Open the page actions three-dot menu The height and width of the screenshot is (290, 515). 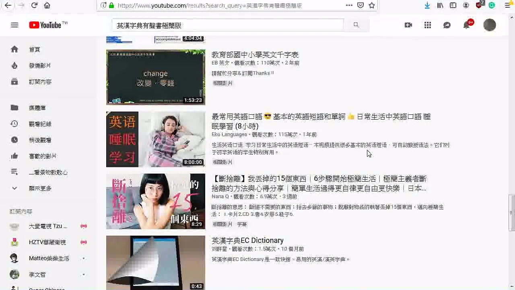coord(349,5)
